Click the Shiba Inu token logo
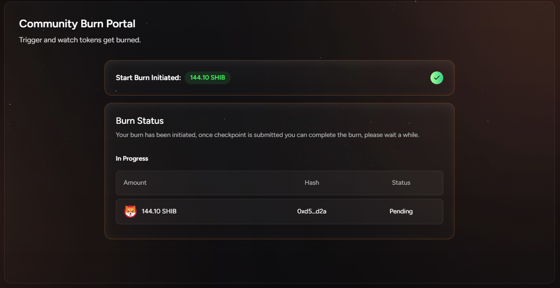560x288 pixels. tap(130, 212)
